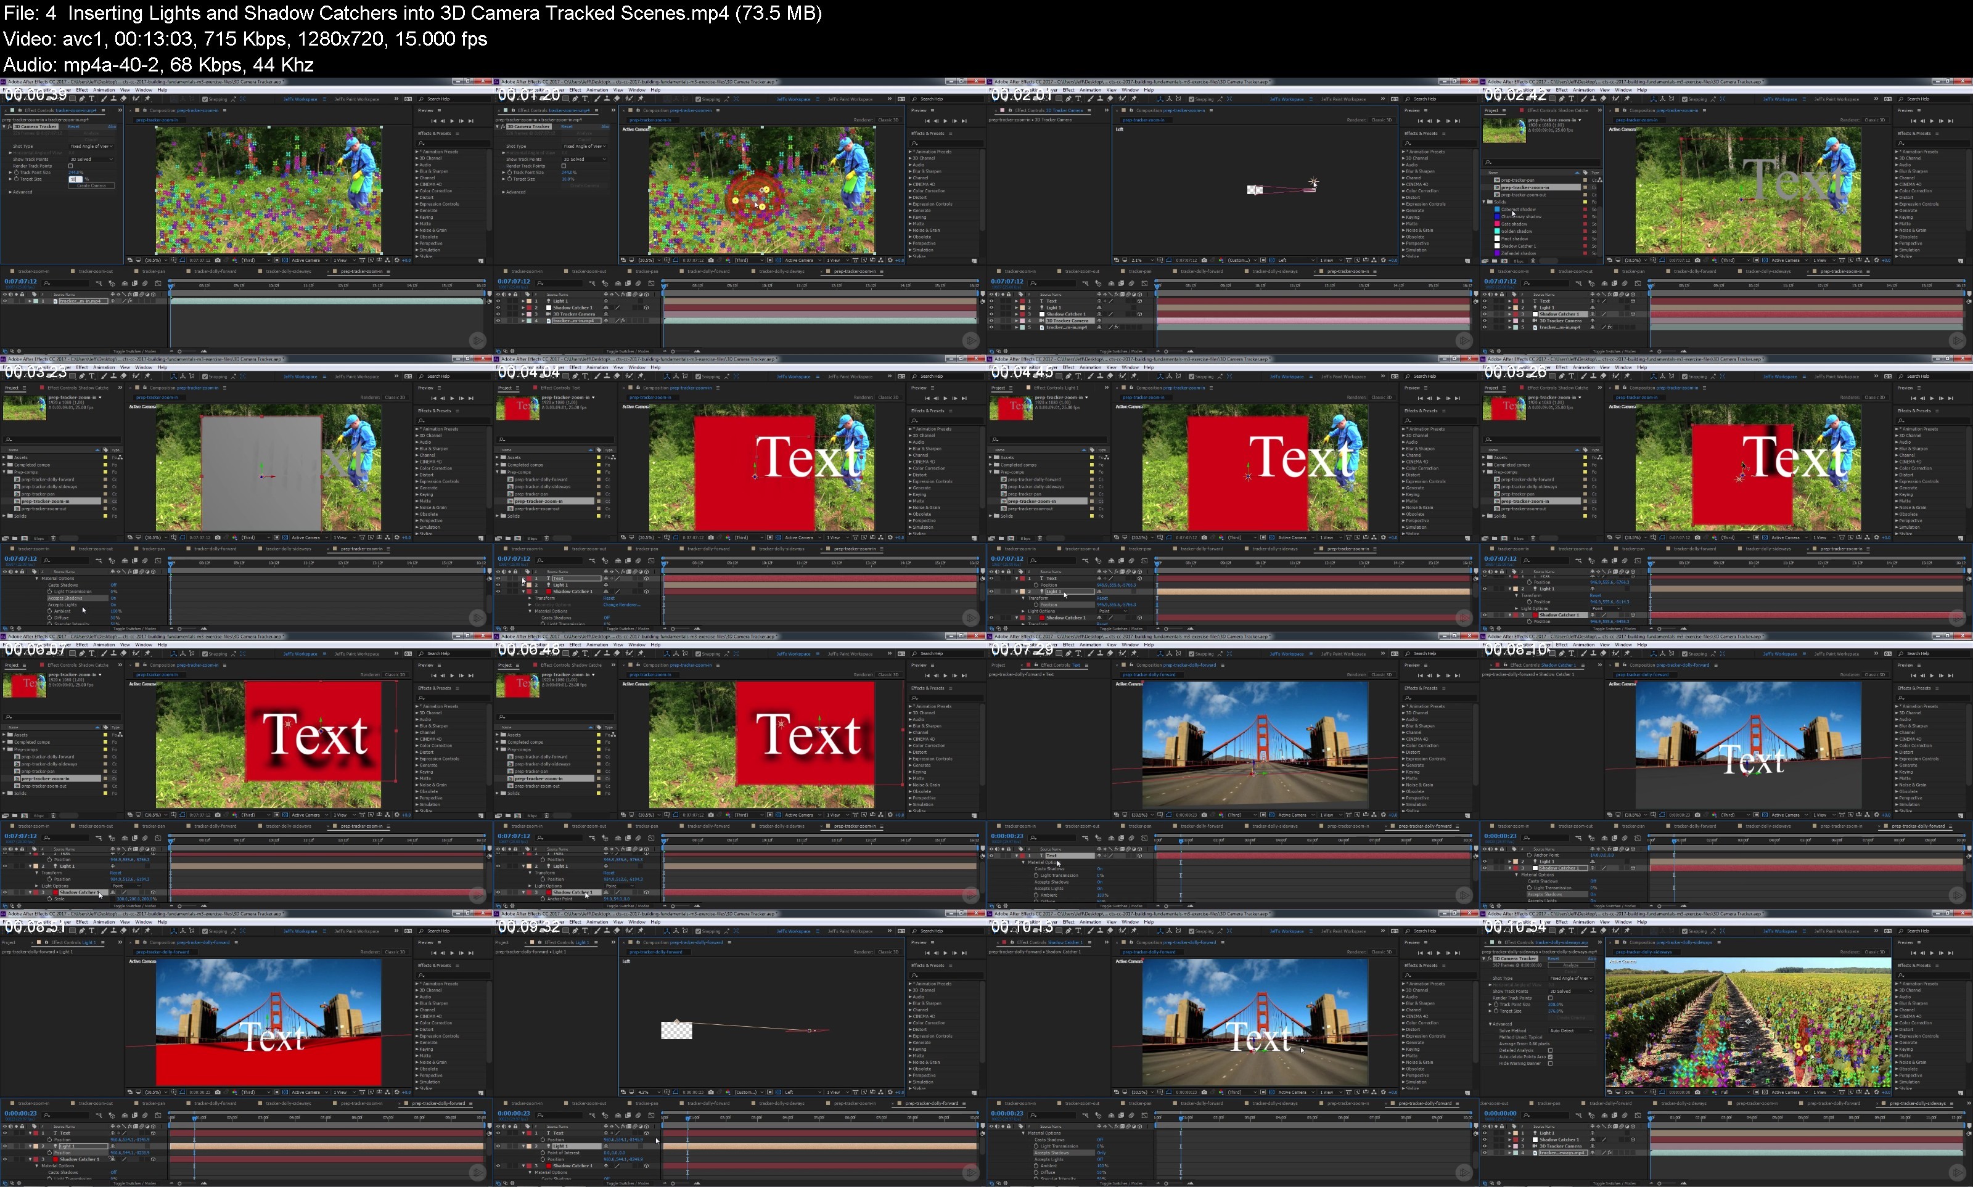The image size is (1973, 1187).
Task: Check Hide Warning Banner in the 00:10:54 frame
Action: (1551, 1064)
